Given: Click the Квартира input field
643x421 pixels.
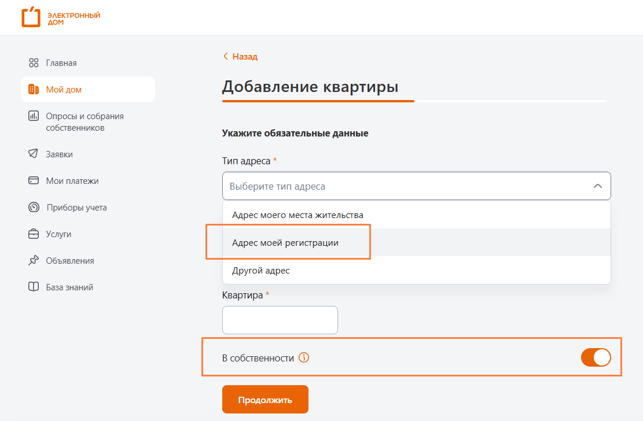Looking at the screenshot, I should tap(280, 320).
